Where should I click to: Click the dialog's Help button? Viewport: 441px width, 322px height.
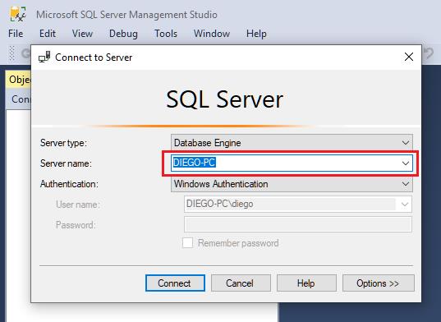(x=306, y=283)
